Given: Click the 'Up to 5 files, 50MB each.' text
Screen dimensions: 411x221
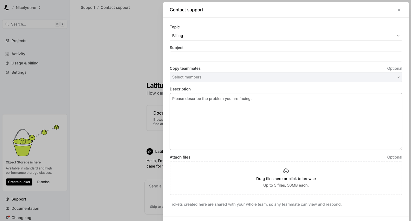Looking at the screenshot, I should pyautogui.click(x=286, y=185).
